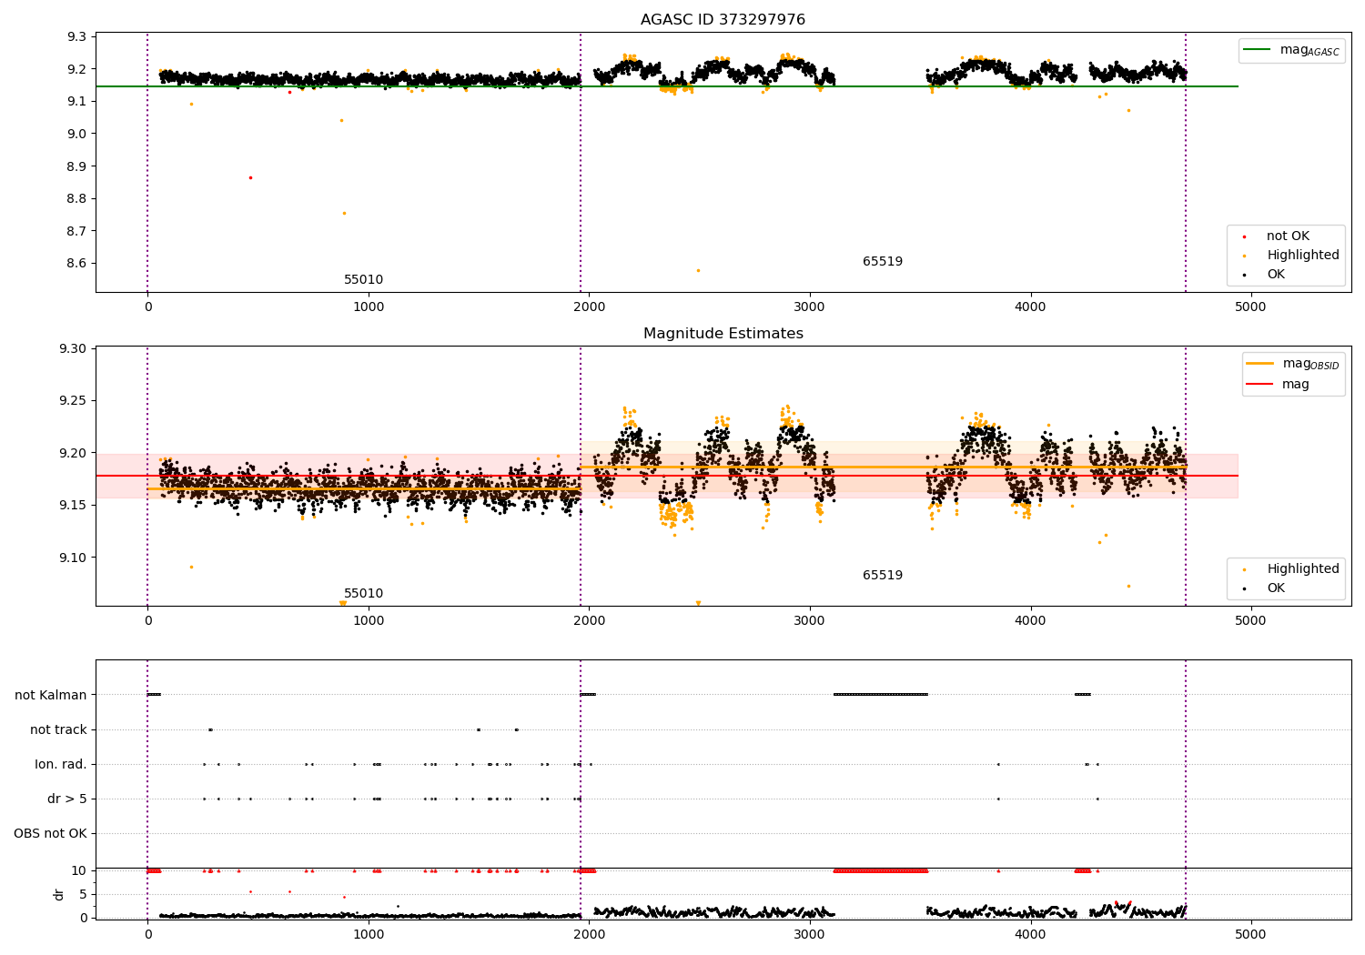Click the '5' tick on the dr axis
This screenshot has width=1365, height=955.
[x=84, y=895]
